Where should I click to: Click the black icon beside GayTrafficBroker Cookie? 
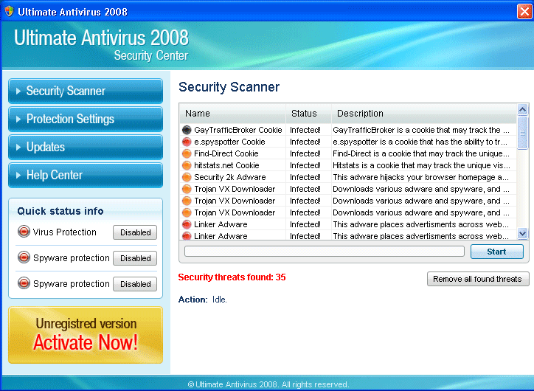click(x=187, y=130)
